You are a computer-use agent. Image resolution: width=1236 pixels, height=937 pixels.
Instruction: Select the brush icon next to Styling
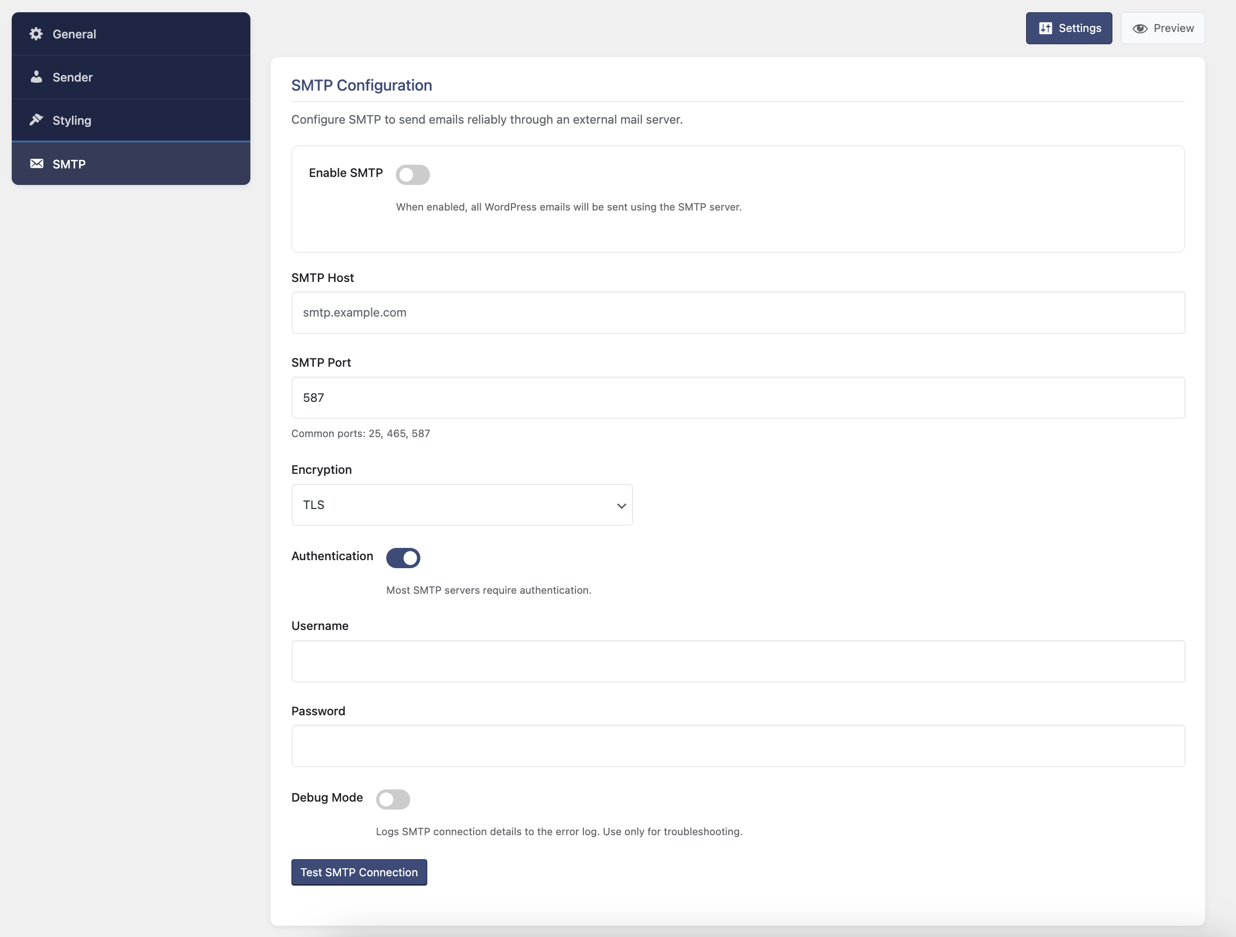pos(36,119)
